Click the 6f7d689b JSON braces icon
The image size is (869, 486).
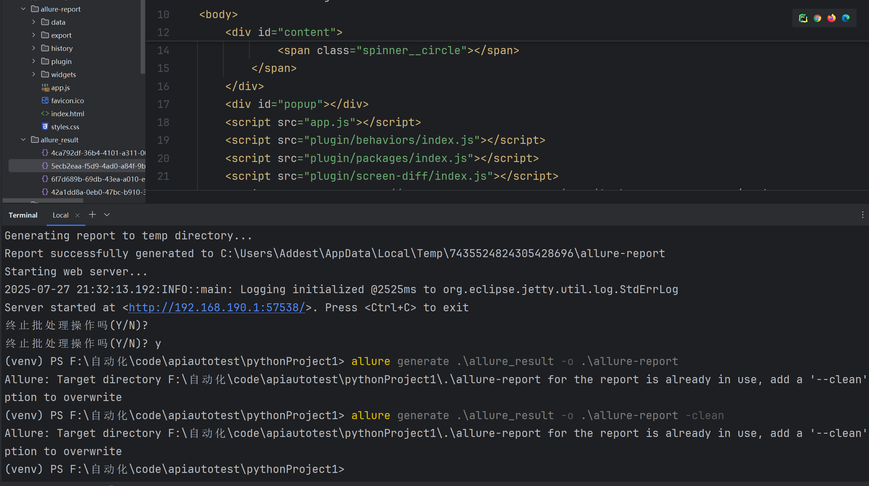pos(45,179)
